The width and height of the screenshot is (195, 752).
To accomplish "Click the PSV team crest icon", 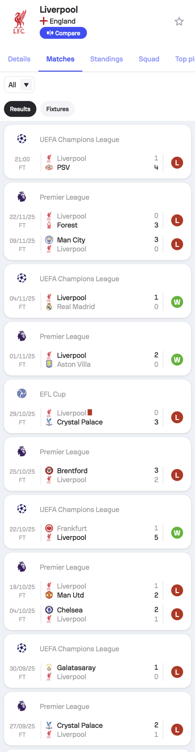I will [49, 168].
